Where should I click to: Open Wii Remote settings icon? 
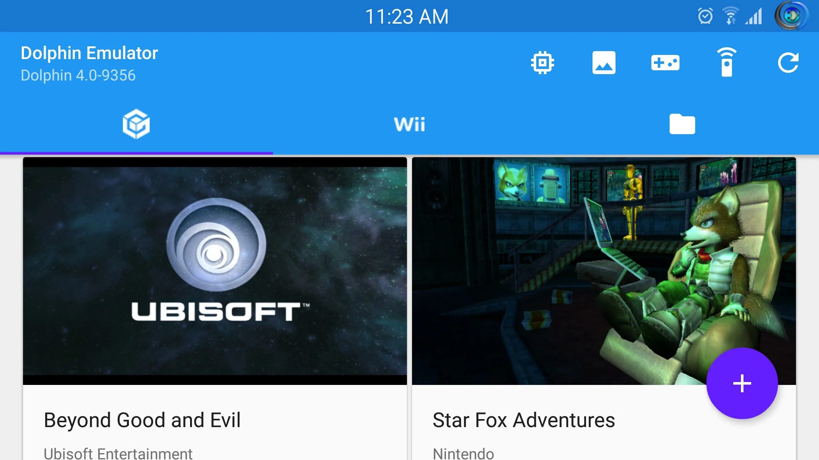point(727,62)
